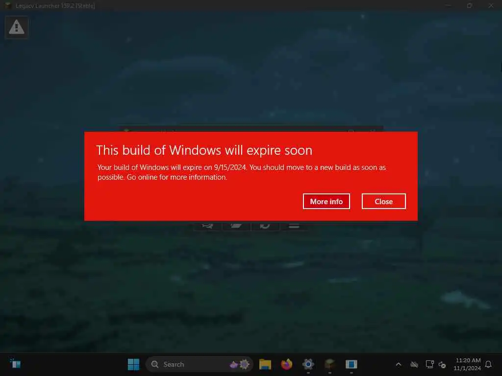The image size is (502, 376).
Task: Maximize the Legacy Launcher window
Action: [x=469, y=5]
